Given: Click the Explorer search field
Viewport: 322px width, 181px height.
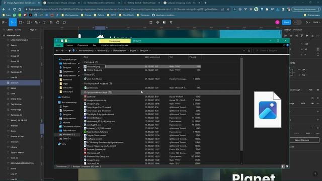Looking at the screenshot, I should pos(271,50).
